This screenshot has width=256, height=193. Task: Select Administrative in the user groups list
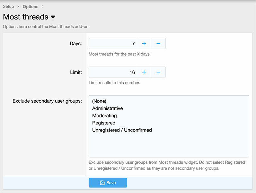(x=107, y=108)
